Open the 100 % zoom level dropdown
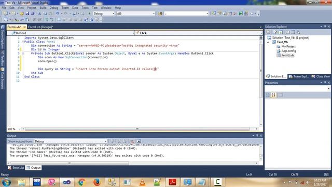The width and height of the screenshot is (332, 187). tap(14, 129)
